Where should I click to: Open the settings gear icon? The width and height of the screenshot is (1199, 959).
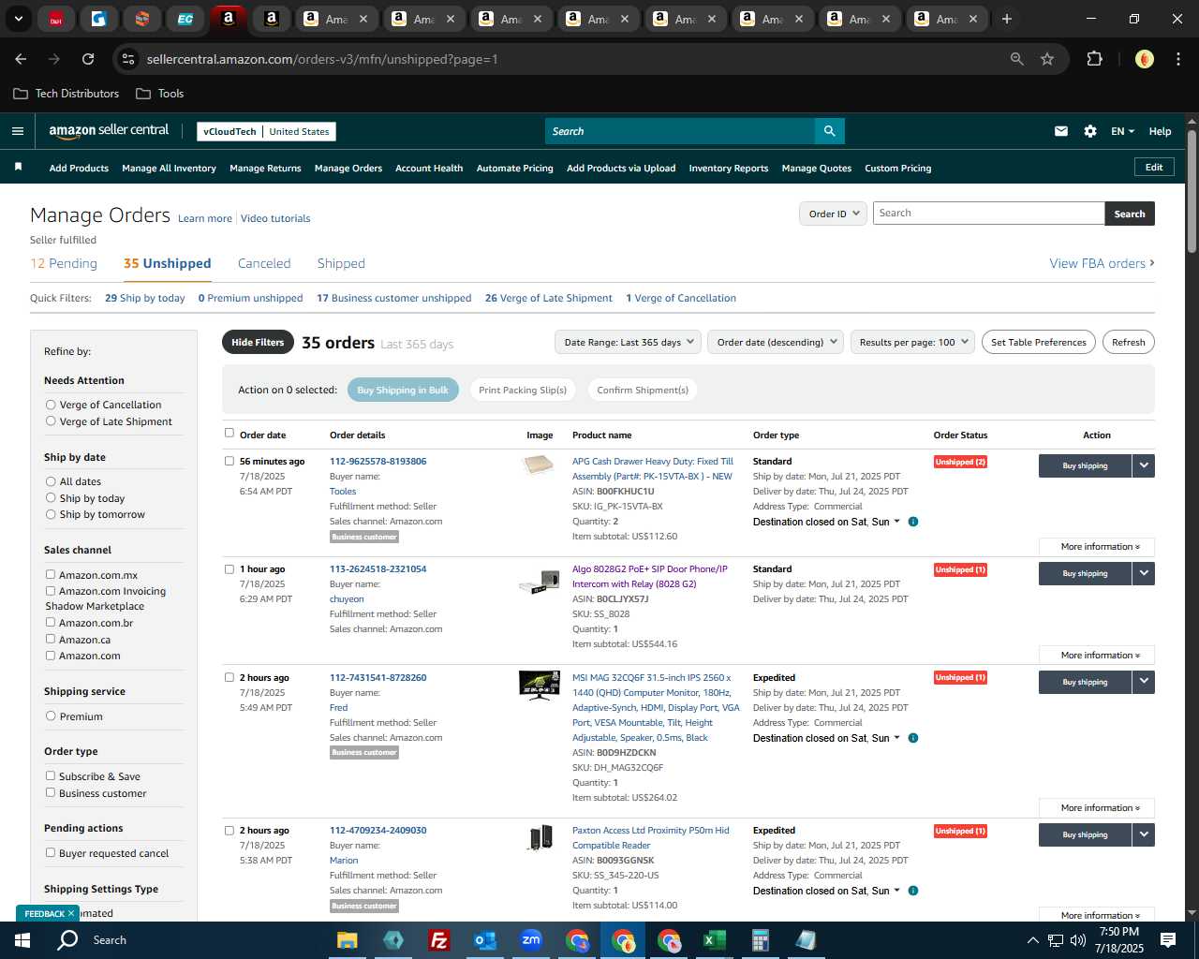(1090, 131)
